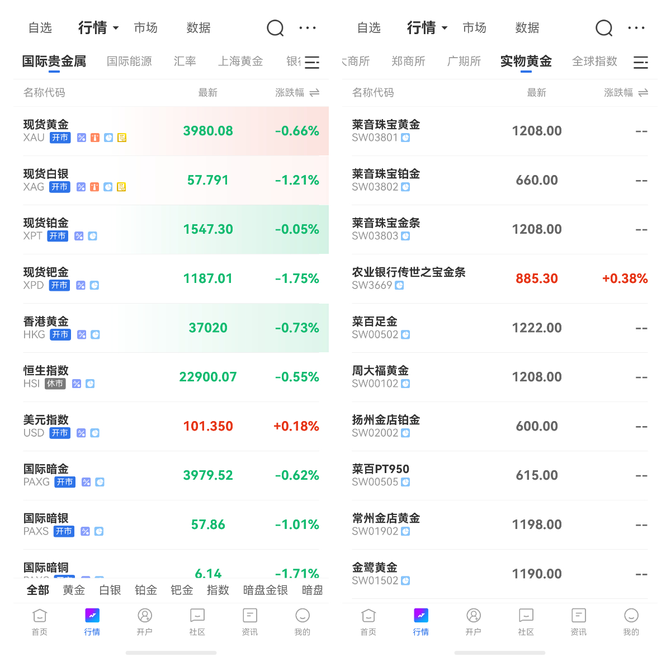Switch to the 汇率 tab
The width and height of the screenshot is (671, 671).
tap(185, 61)
